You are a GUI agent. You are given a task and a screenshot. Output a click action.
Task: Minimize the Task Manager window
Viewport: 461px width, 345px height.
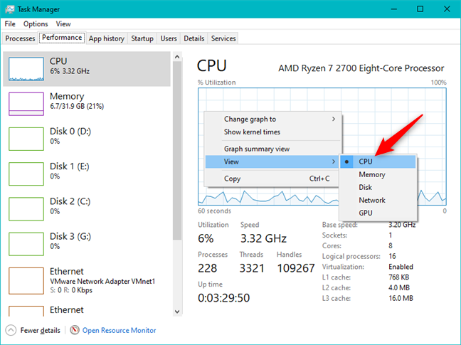pyautogui.click(x=394, y=9)
